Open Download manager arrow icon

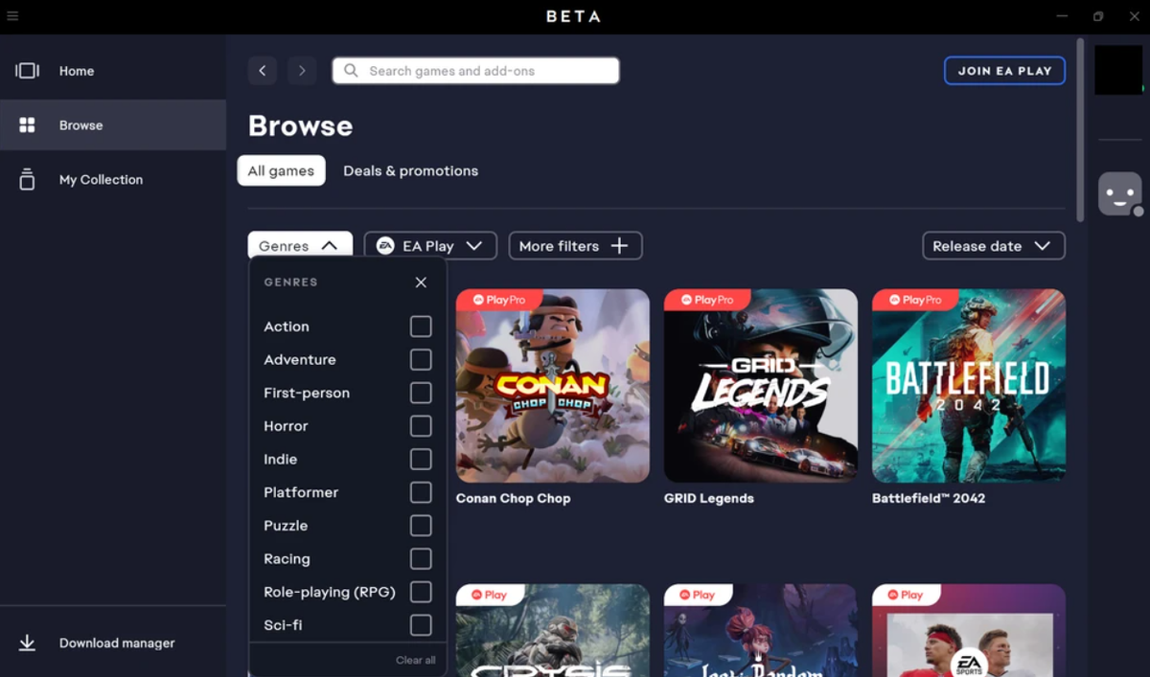click(x=27, y=643)
